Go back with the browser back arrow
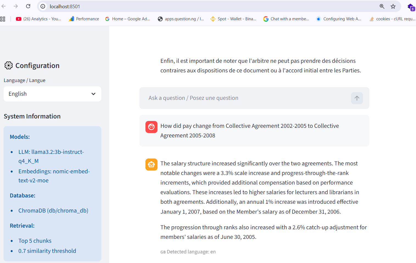 click(4, 6)
